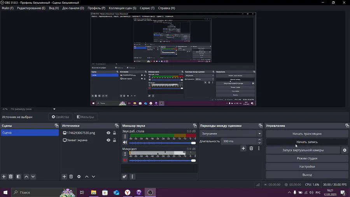Move source down arrow
The image size is (350, 197).
[x=93, y=177]
